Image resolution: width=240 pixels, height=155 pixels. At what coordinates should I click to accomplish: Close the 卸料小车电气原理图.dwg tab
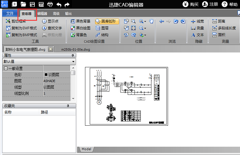pyautogui.click(x=50, y=49)
